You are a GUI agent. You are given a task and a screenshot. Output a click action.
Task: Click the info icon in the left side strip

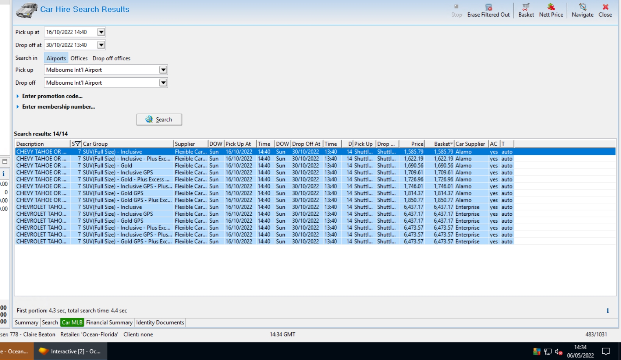pyautogui.click(x=3, y=174)
